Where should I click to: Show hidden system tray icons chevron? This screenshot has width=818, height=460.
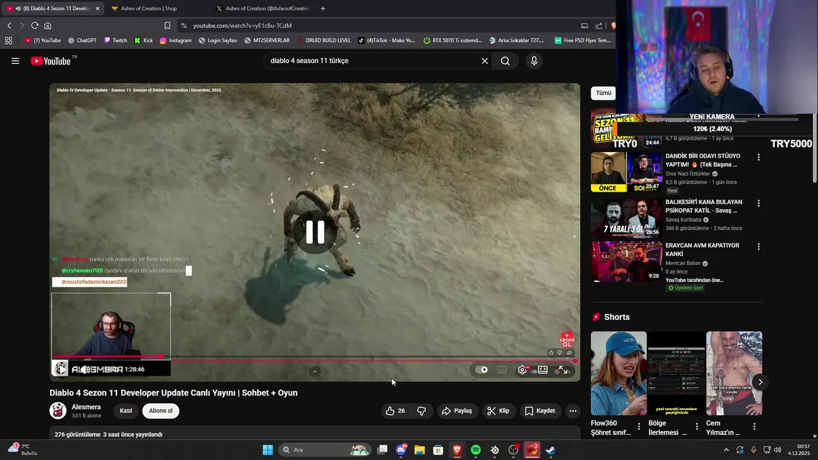726,450
